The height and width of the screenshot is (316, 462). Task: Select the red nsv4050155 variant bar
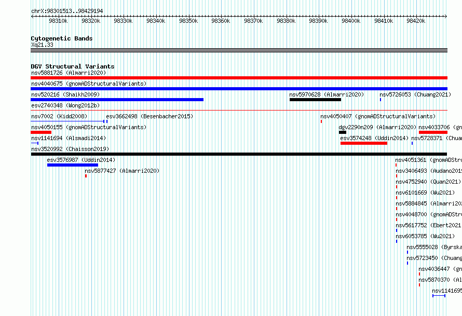click(41, 132)
